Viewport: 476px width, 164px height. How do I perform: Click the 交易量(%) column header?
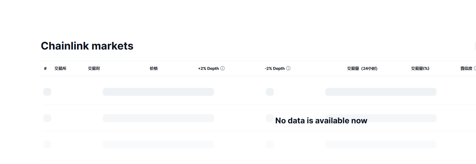point(420,69)
